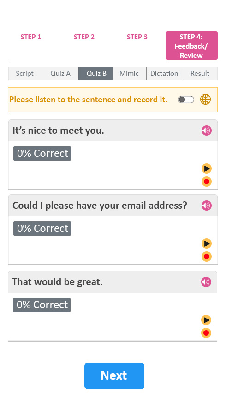Start recording "It's nice to meet you"
The image size is (226, 400).
pyautogui.click(x=207, y=181)
